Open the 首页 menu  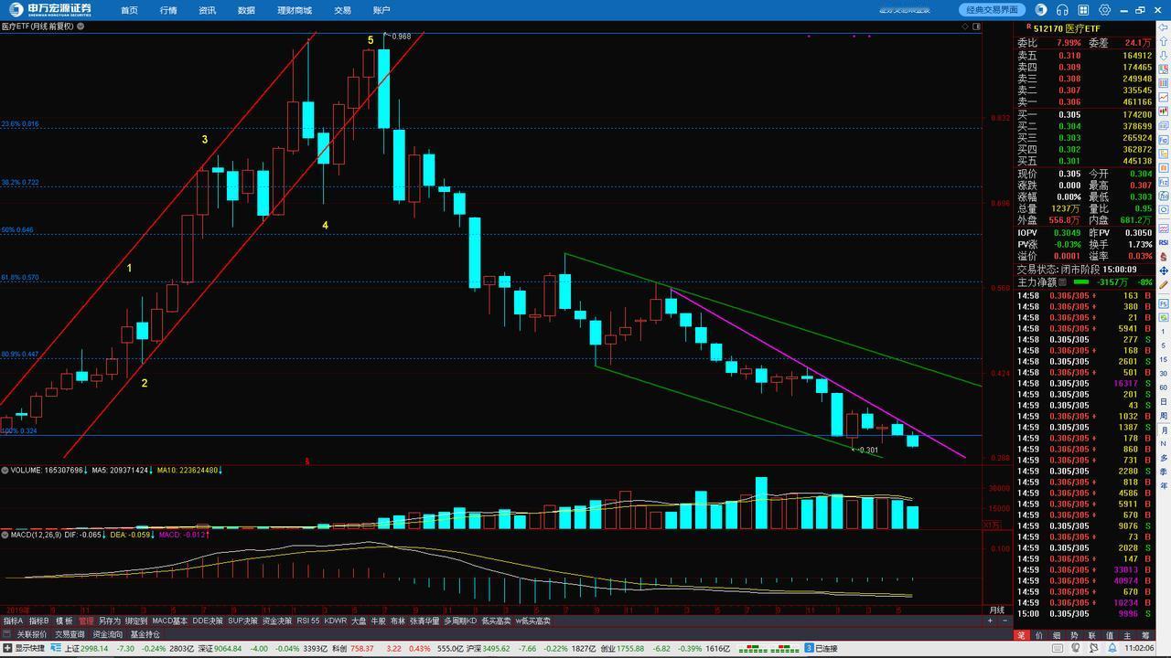point(129,10)
